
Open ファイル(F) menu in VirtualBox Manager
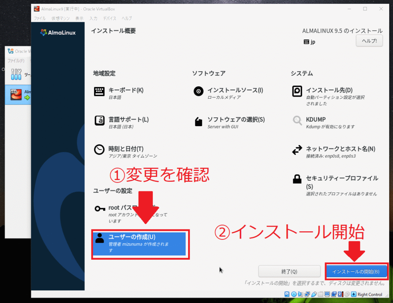(16, 61)
